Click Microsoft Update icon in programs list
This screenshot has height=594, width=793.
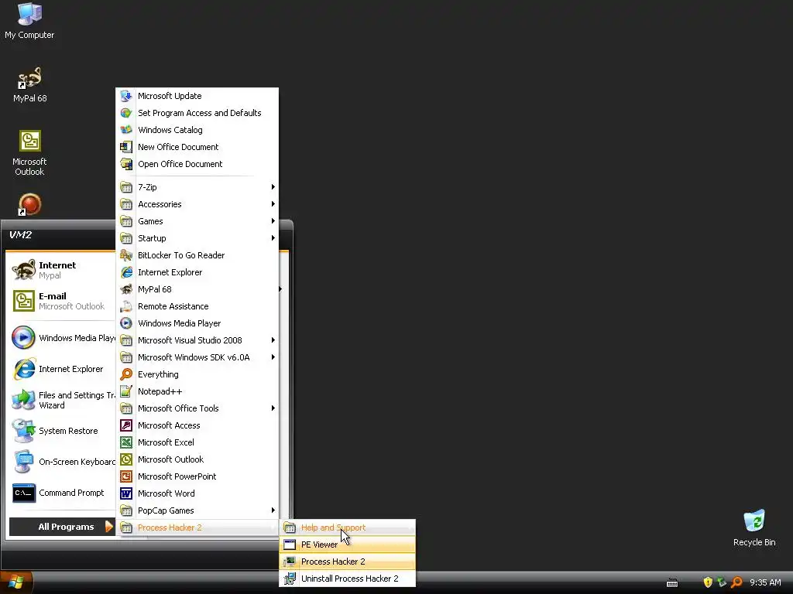[x=126, y=96]
